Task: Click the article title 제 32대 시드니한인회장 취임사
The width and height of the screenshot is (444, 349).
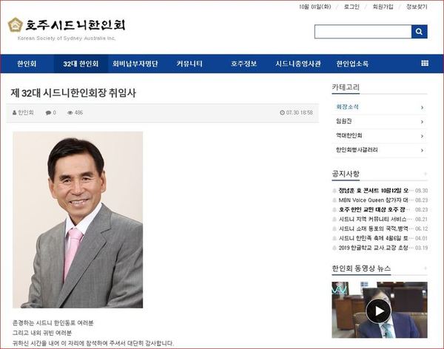Action: click(73, 93)
